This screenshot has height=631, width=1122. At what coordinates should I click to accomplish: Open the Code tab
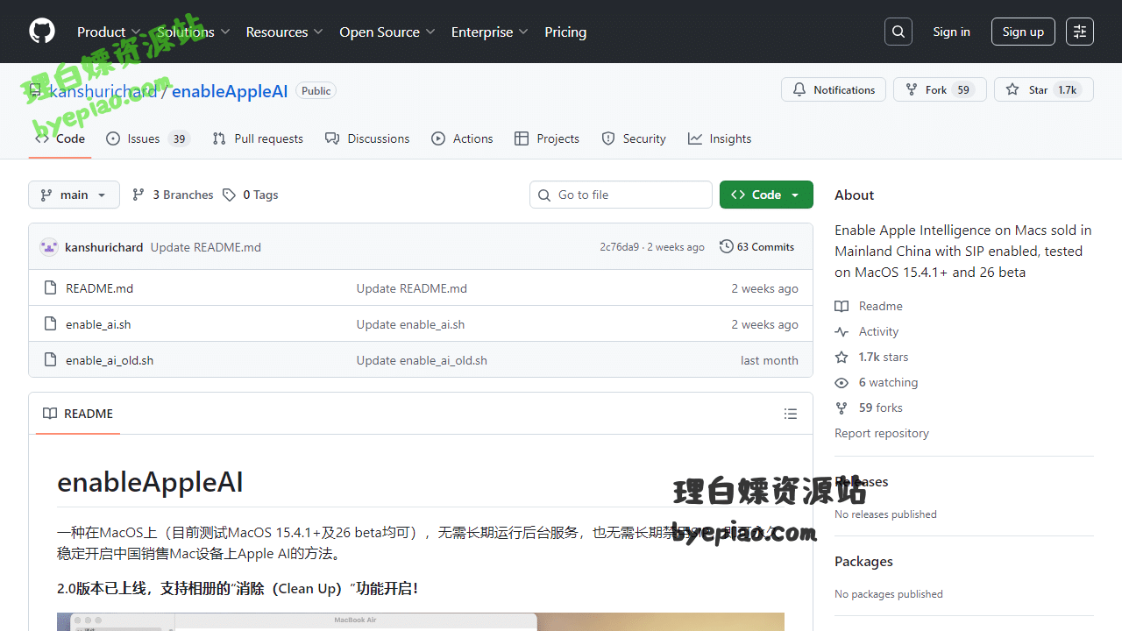point(60,138)
